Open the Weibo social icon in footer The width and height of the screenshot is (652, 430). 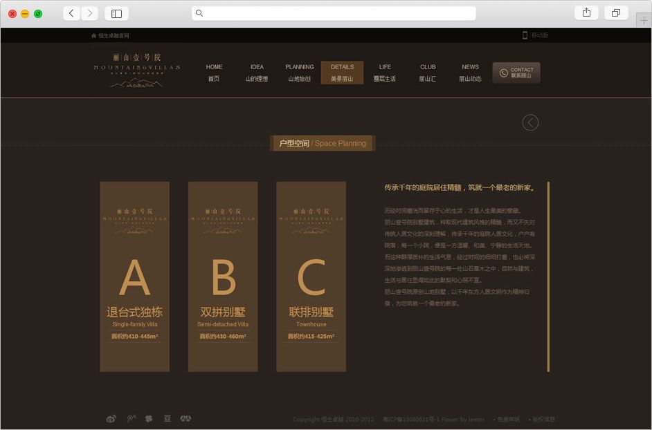(111, 418)
